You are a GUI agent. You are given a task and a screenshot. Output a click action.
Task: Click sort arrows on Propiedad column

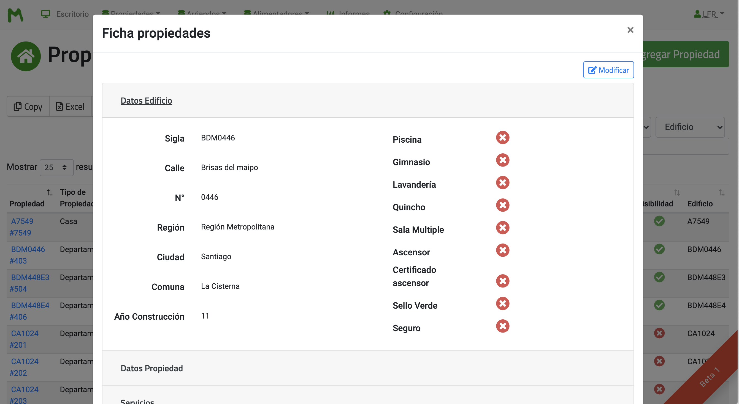tap(49, 192)
